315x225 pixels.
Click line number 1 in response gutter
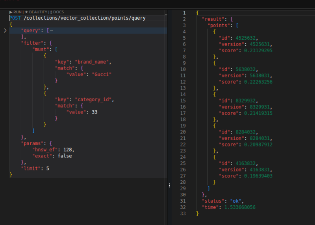coord(184,13)
